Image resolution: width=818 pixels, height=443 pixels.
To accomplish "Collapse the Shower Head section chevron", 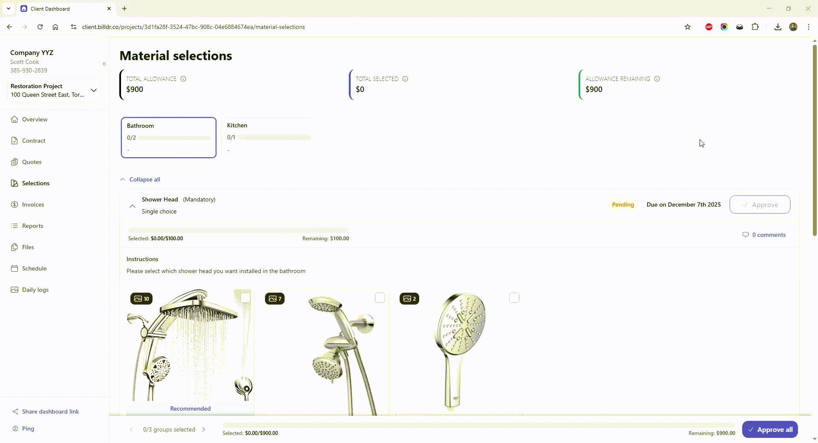I will tap(132, 206).
